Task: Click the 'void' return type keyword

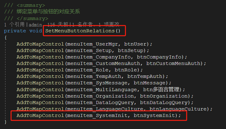Action: (36, 31)
